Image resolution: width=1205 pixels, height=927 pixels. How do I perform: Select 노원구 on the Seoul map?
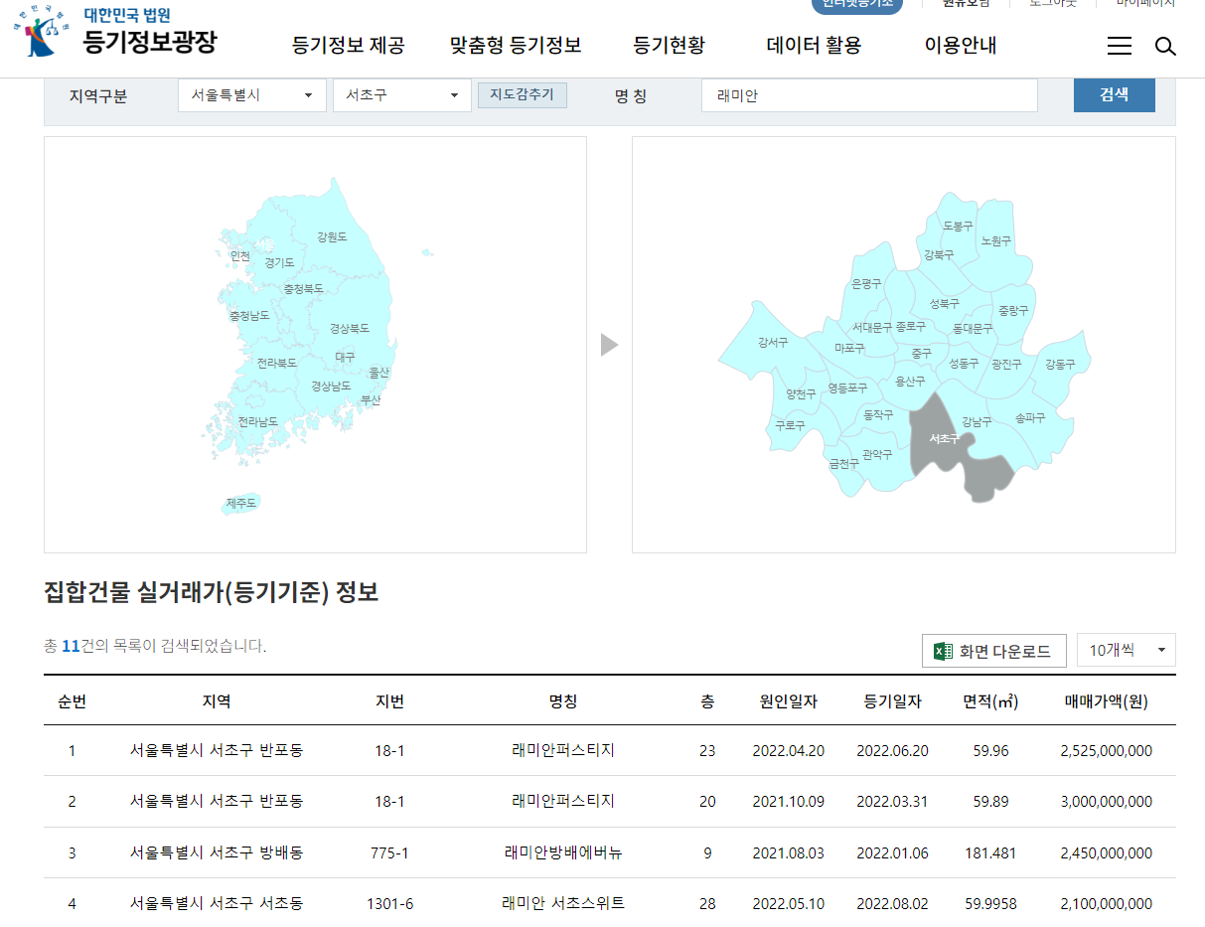(996, 241)
